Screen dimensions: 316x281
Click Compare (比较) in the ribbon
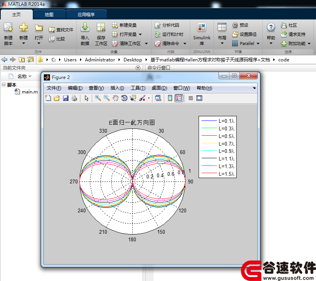pyautogui.click(x=57, y=39)
